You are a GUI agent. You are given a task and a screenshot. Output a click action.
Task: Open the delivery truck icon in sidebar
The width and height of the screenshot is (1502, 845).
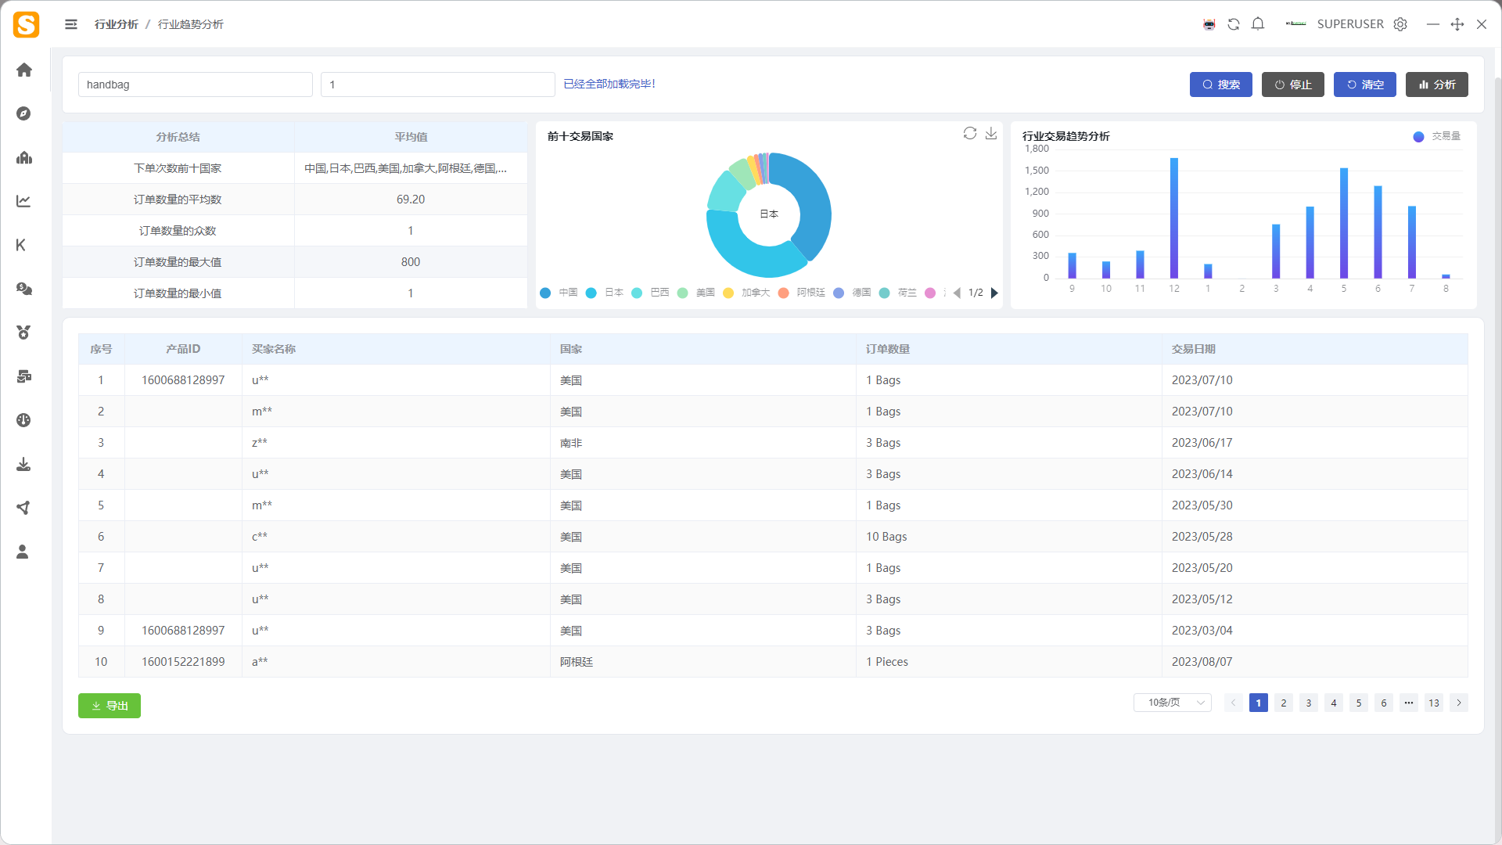pyautogui.click(x=24, y=377)
